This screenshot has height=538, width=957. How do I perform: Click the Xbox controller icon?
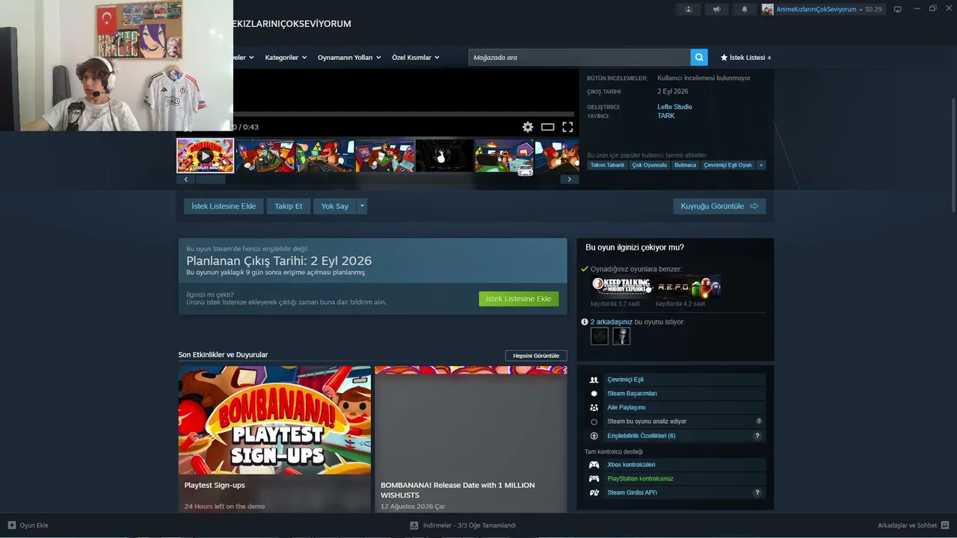tap(594, 465)
